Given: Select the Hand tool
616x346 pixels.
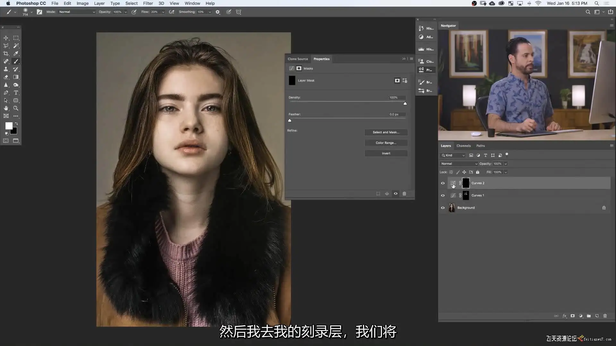Looking at the screenshot, I should coord(6,108).
